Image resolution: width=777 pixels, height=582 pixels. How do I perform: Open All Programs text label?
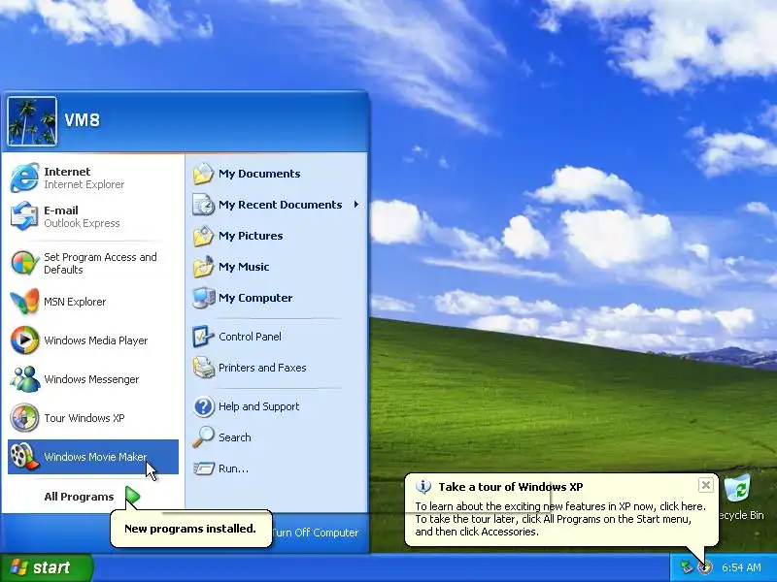(79, 497)
